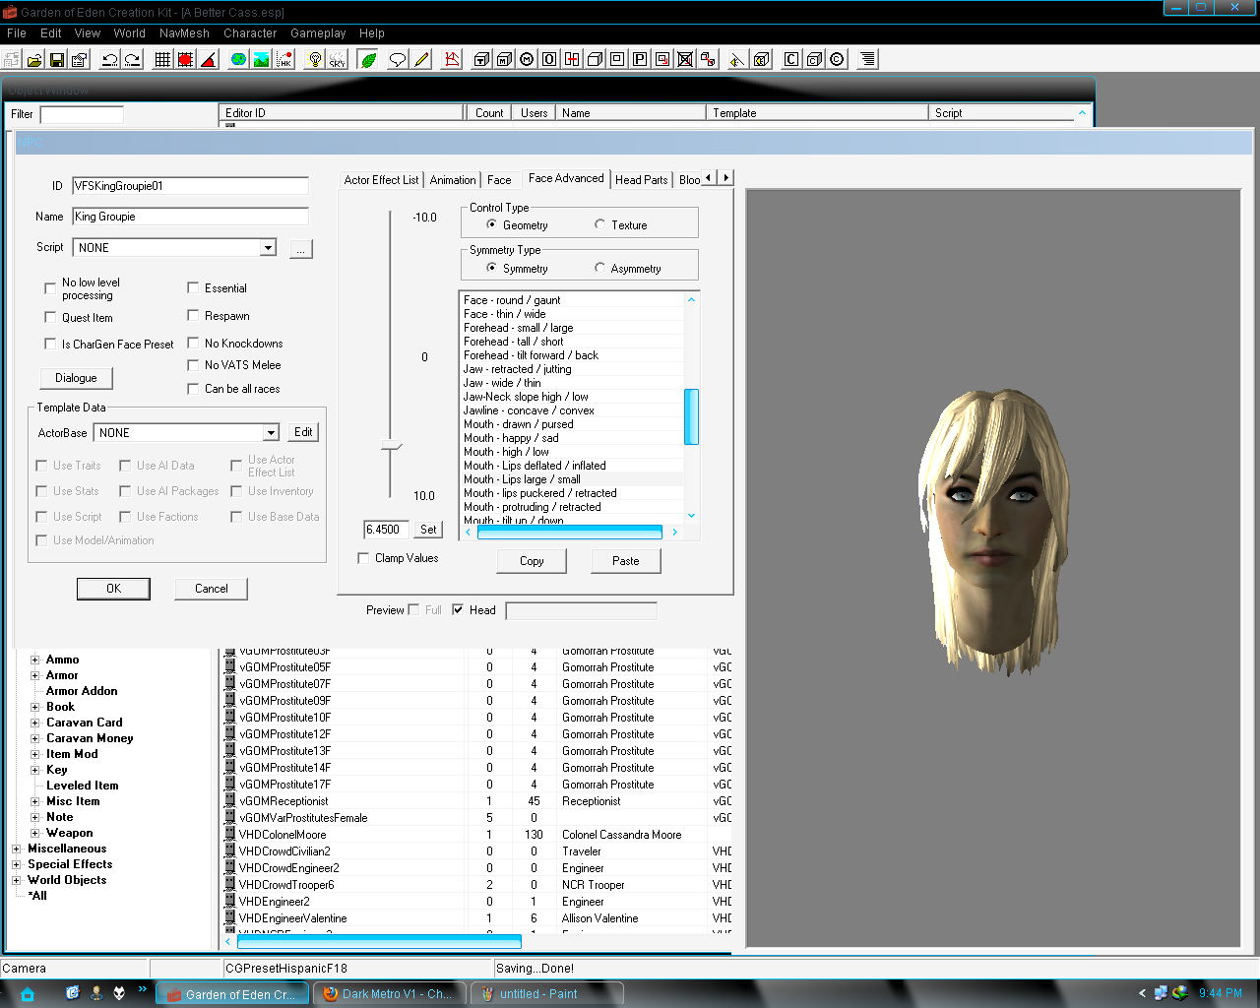Viewport: 1260px width, 1008px height.
Task: Toggle the grid snap toolbar icon
Action: point(163,59)
